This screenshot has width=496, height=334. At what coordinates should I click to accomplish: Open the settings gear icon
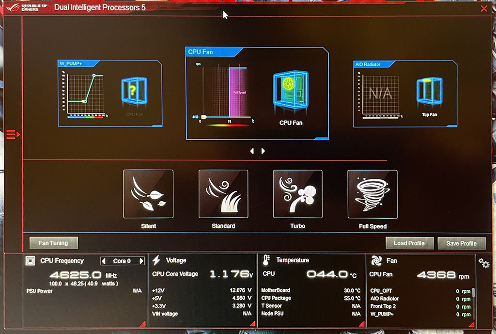tap(484, 263)
